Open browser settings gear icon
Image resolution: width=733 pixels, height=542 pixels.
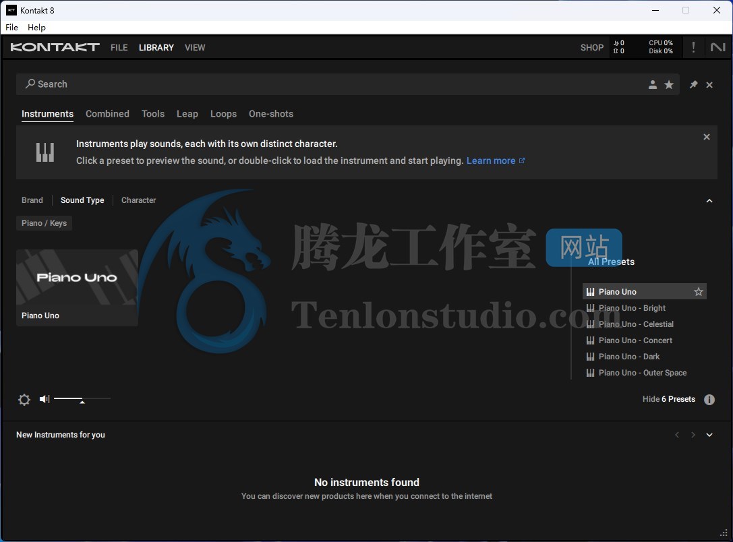point(24,400)
